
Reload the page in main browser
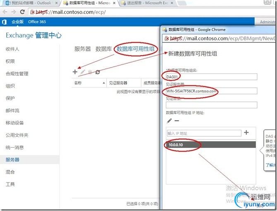(x=22, y=12)
